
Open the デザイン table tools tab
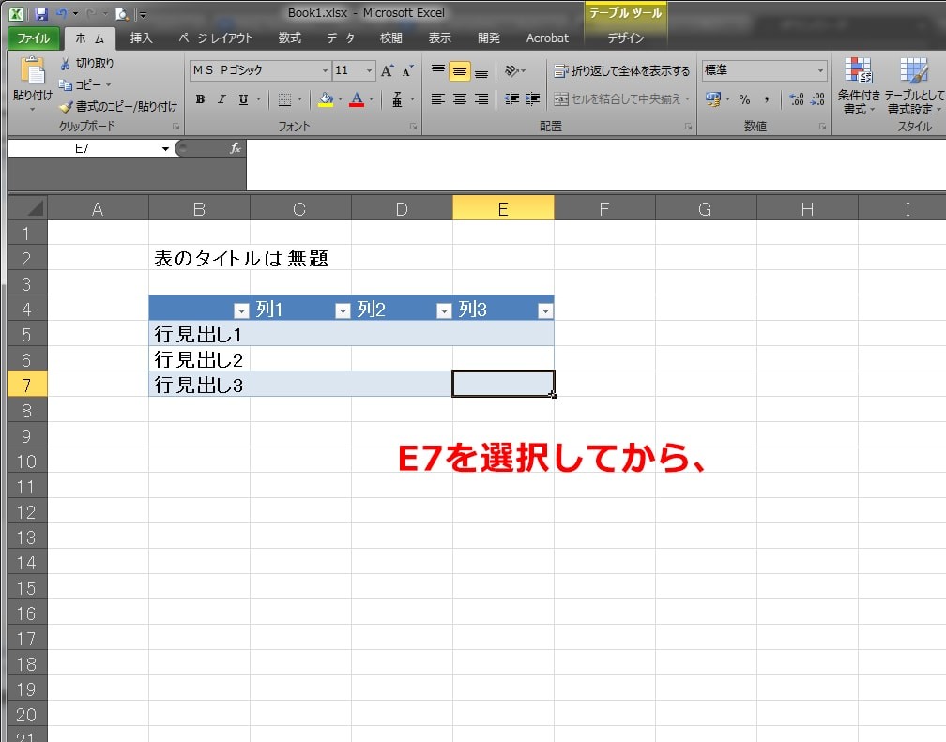click(625, 38)
